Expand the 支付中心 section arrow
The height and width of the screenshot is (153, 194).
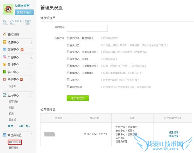(31, 65)
